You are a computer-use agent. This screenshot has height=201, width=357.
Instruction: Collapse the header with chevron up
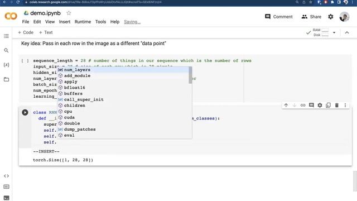(347, 32)
